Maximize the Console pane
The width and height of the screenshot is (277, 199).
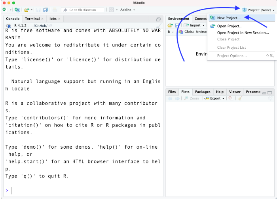coord(158,19)
